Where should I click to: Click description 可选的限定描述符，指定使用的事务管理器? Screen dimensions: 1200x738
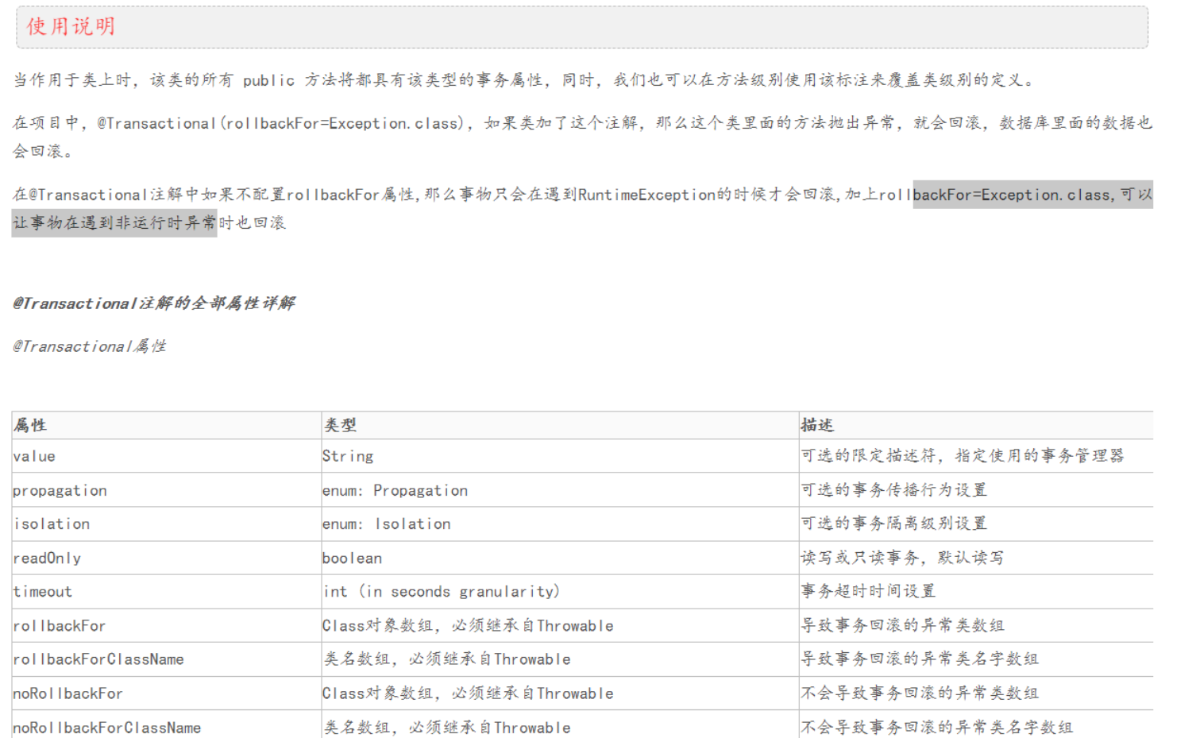point(963,456)
